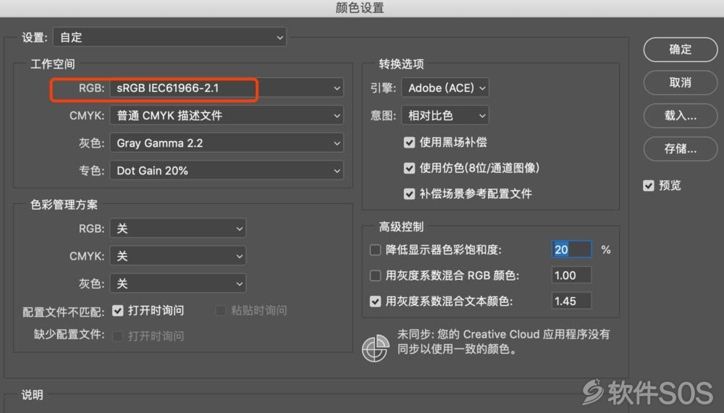Toggle 使用仿色(8位/通道图像) checkbox
The height and width of the screenshot is (413, 724).
[409, 168]
